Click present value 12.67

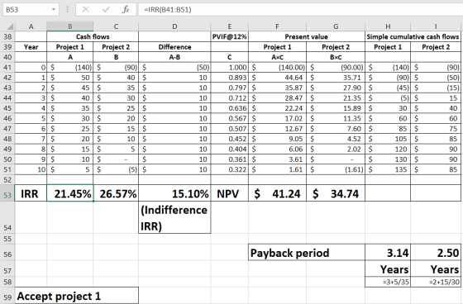tap(277, 129)
